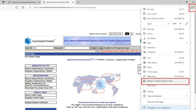
Task: Click the A- decrease font size button
Action: click(120, 34)
